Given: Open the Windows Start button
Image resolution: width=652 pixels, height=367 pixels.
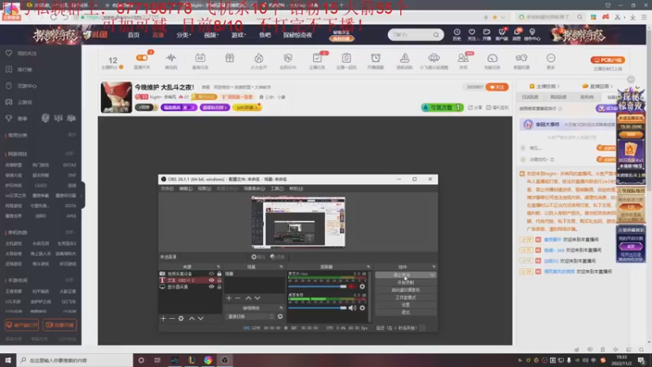Looking at the screenshot, I should tap(8, 360).
